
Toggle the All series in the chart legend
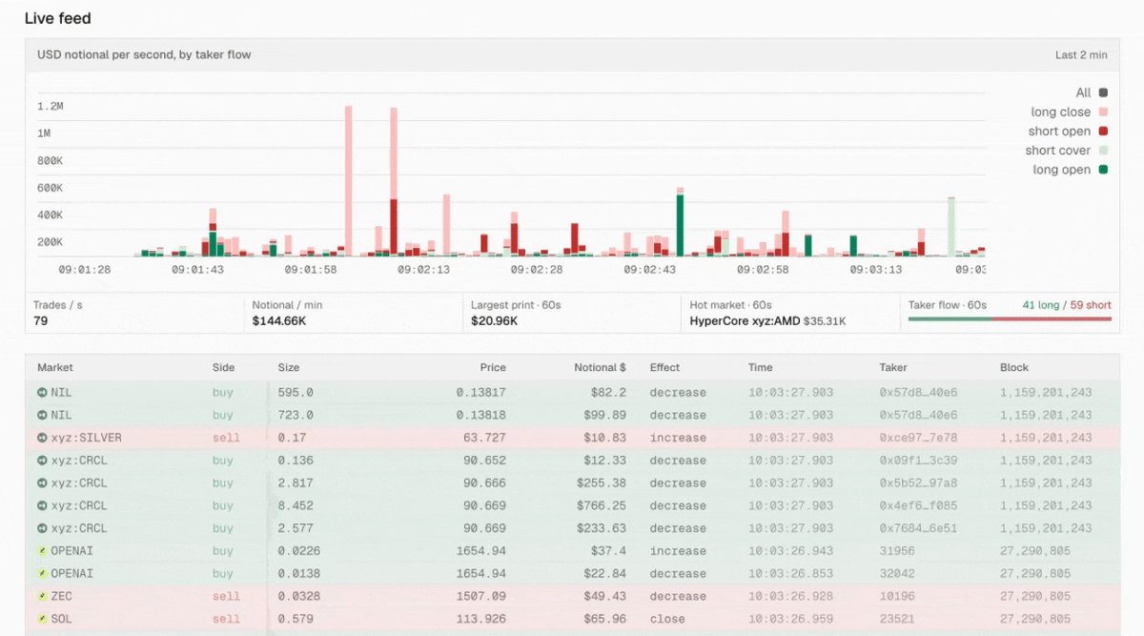tap(1092, 92)
